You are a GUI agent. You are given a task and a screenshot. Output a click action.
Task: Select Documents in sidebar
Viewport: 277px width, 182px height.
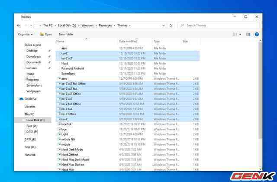(x=34, y=62)
